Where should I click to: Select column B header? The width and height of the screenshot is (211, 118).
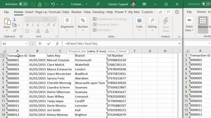point(37,51)
